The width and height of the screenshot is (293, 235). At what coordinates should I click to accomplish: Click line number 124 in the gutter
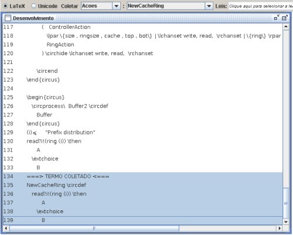click(x=8, y=89)
